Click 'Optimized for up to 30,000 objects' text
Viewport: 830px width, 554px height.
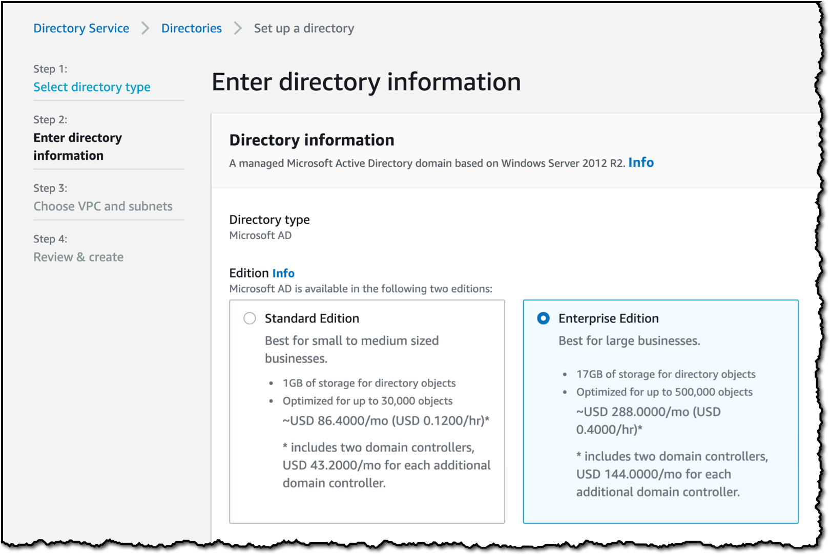pos(367,401)
